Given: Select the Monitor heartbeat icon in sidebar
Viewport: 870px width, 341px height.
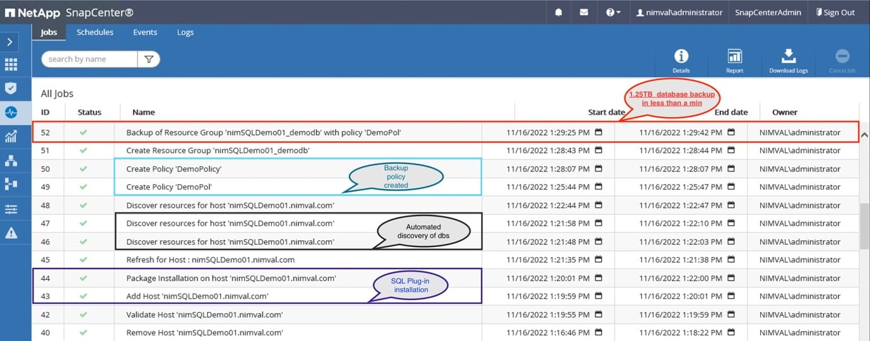Looking at the screenshot, I should (x=11, y=112).
